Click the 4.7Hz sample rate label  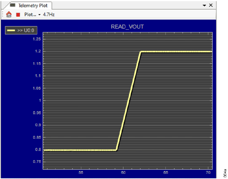[x=49, y=14]
